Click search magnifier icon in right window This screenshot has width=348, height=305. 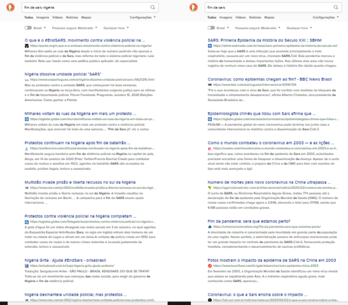(x=336, y=7)
